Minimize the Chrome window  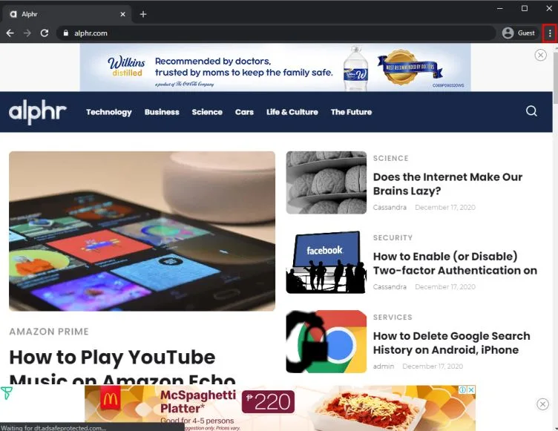point(499,8)
